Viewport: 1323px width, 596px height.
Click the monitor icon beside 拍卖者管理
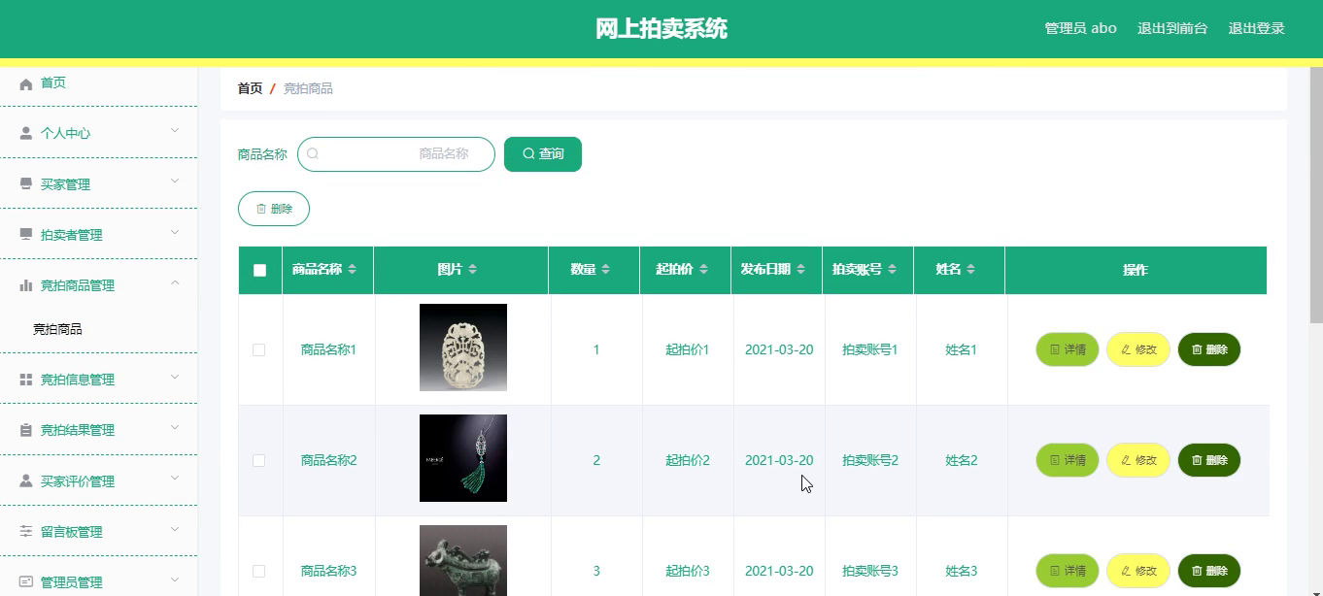(x=26, y=235)
